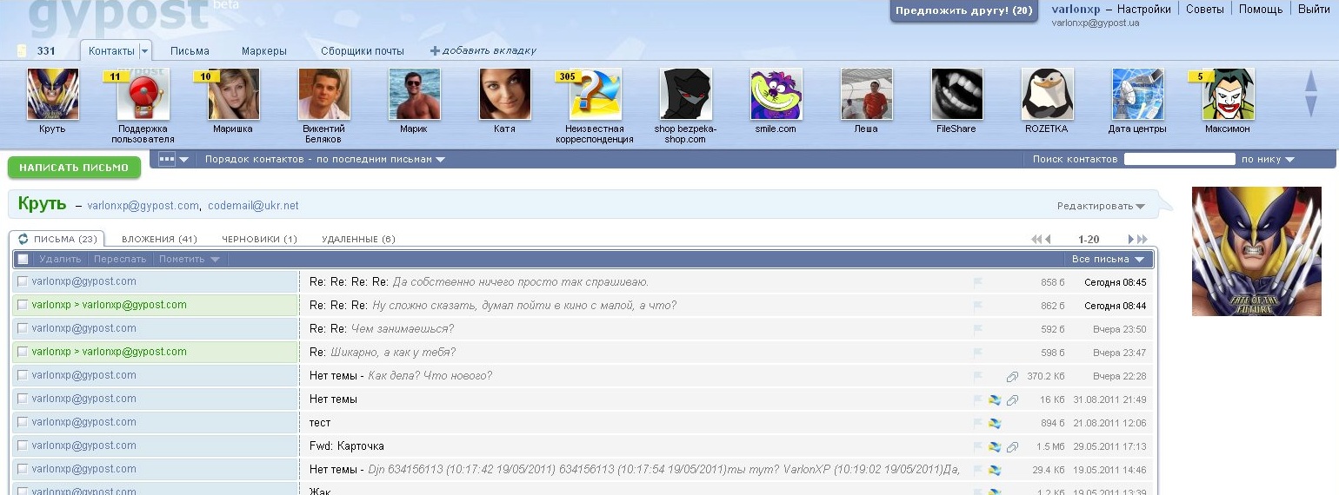1339x495 pixels.
Task: Check the first message from varlonxp@gypost.com
Action: tap(23, 281)
